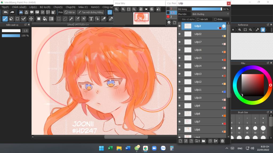Open the Chọn(S) menu
273x153 pixels.
coord(58,7)
